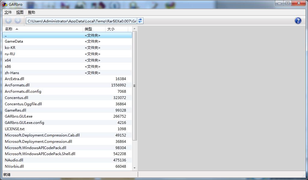This screenshot has width=308, height=180.
Task: Open the 帮助 menu
Action: tap(31, 12)
